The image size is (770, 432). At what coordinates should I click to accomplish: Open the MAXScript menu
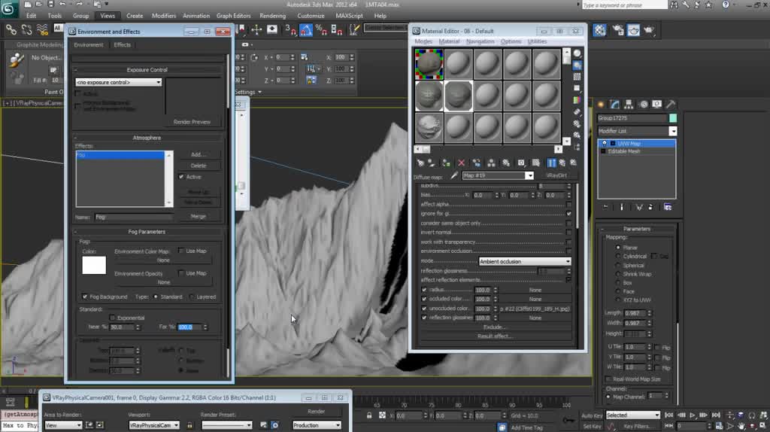[349, 16]
